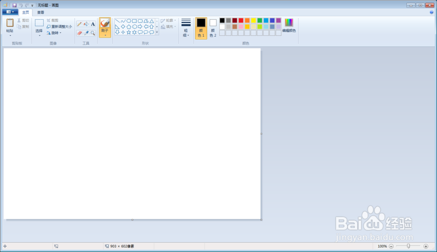Choose the Up arrow shape

[x=152, y=27]
